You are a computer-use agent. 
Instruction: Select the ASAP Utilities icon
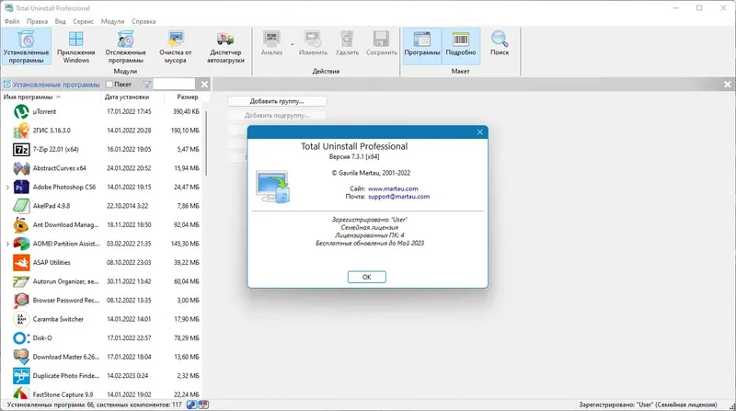coord(21,263)
